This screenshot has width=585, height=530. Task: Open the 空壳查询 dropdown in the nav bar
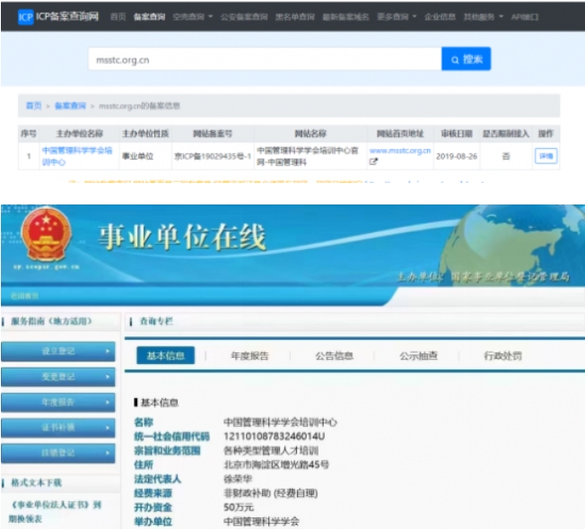pyautogui.click(x=193, y=17)
